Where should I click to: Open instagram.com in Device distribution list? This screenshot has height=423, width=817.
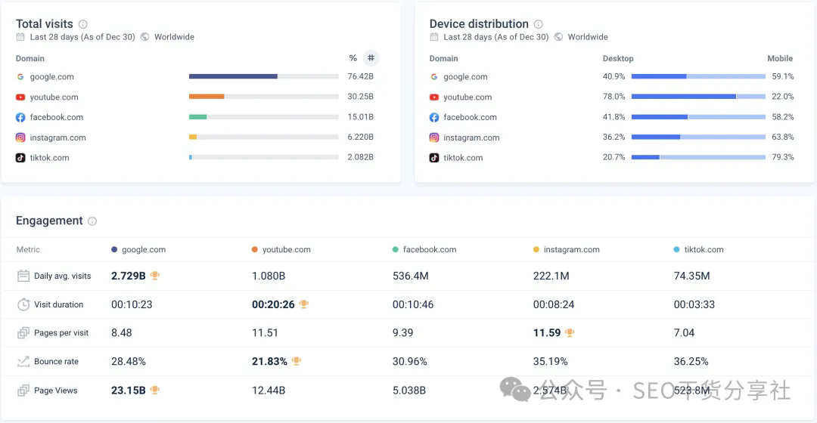(471, 138)
